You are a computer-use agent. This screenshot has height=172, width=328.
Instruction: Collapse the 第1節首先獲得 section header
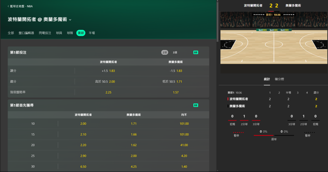[108, 105]
